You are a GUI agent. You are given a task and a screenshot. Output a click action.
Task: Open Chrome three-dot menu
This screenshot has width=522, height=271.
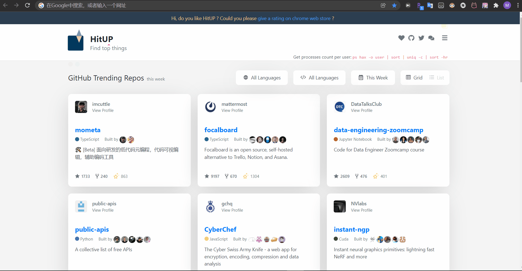[518, 5]
